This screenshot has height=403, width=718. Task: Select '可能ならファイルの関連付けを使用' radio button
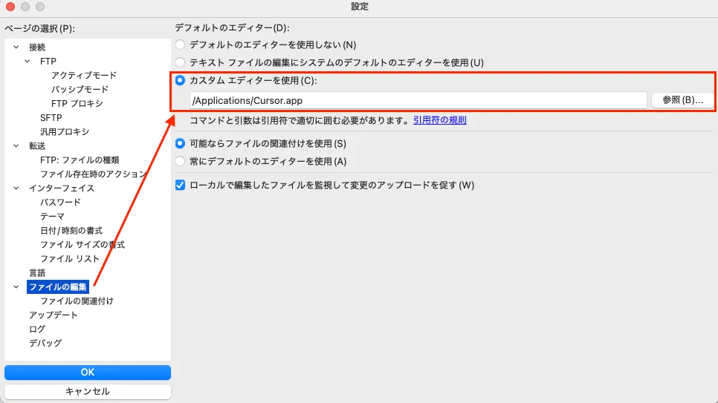click(x=180, y=144)
